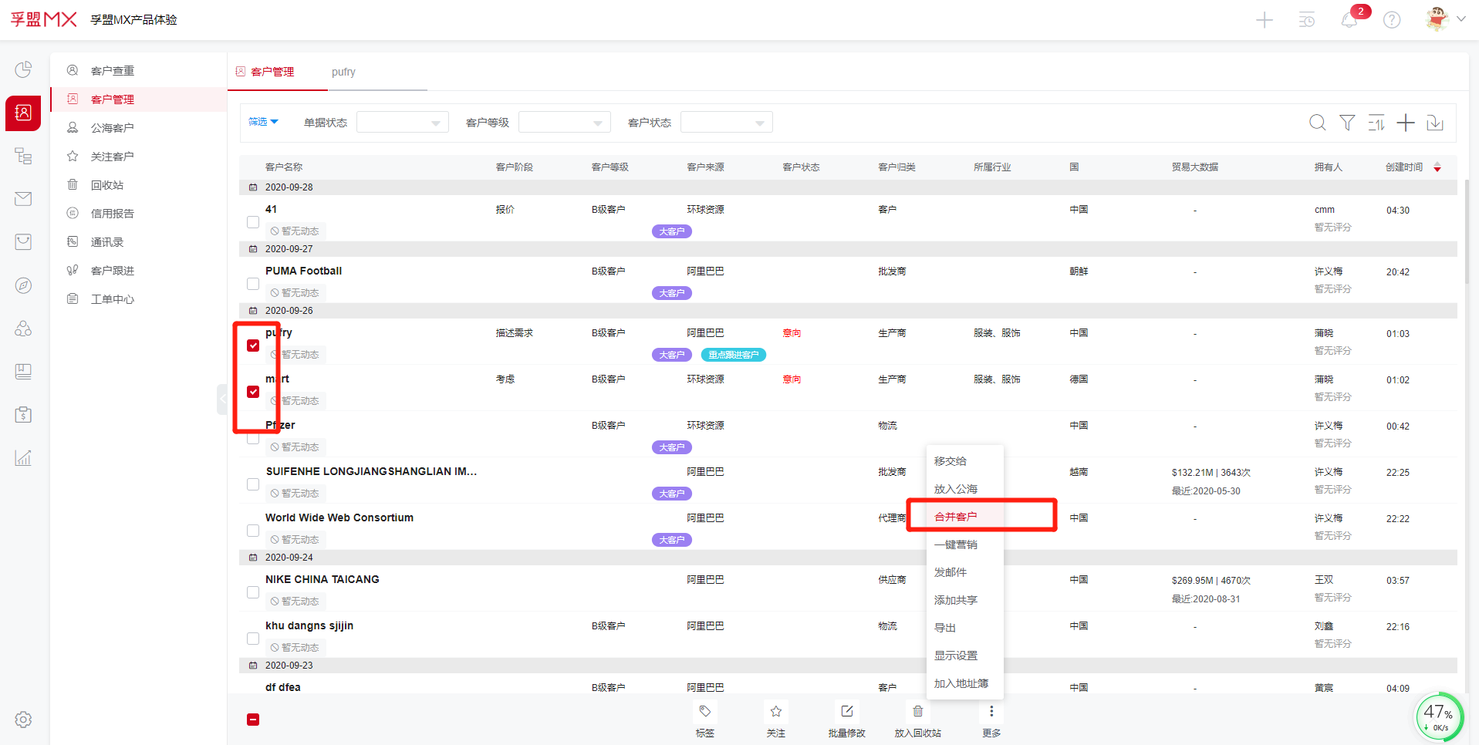This screenshot has width=1479, height=745.
Task: Click the help question mark icon
Action: [1392, 20]
